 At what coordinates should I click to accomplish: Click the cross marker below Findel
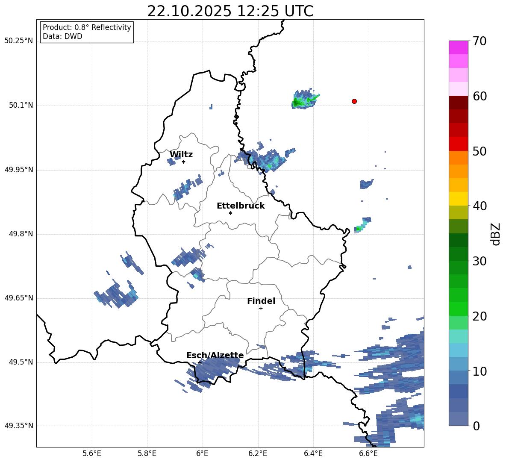click(261, 308)
